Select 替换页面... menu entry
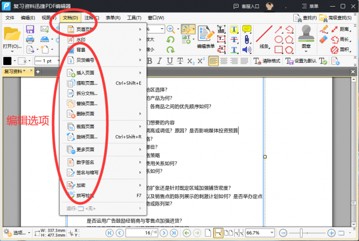 103,104
